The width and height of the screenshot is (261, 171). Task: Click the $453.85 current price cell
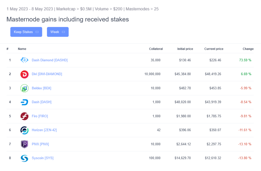pyautogui.click(x=215, y=88)
